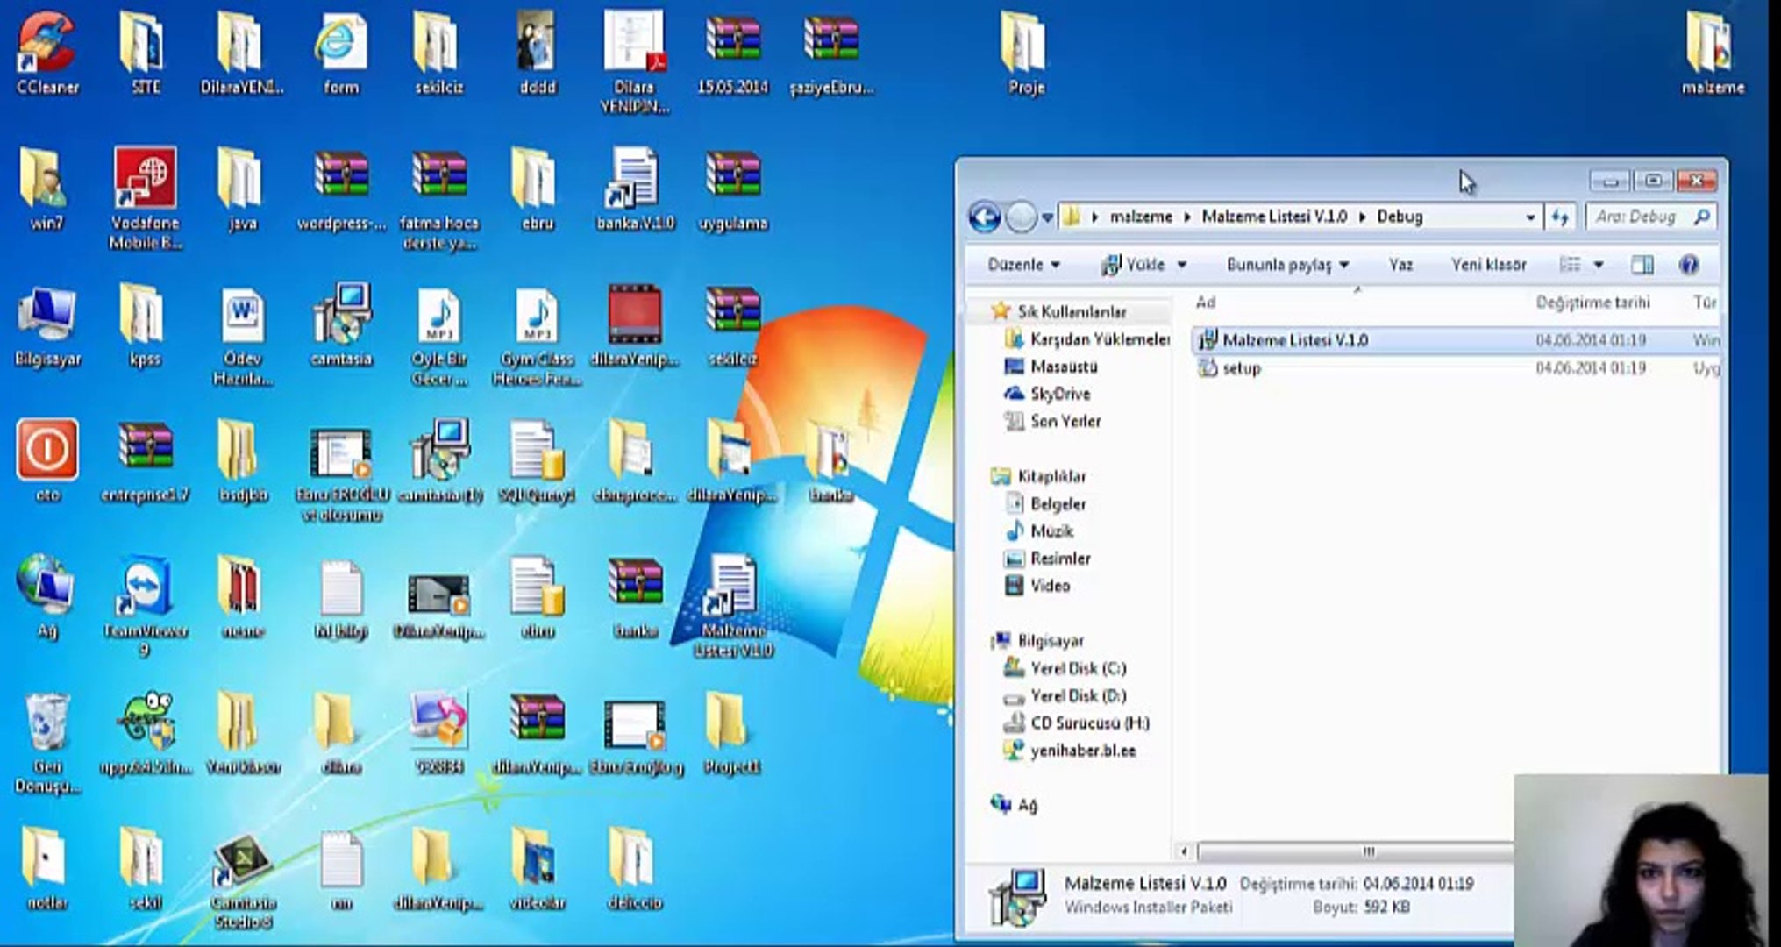
Task: Expand the address bar history dropdown
Action: click(1530, 217)
